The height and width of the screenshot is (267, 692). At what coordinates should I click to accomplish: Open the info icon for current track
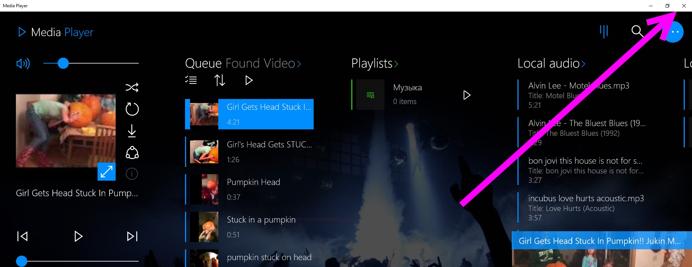tap(132, 174)
